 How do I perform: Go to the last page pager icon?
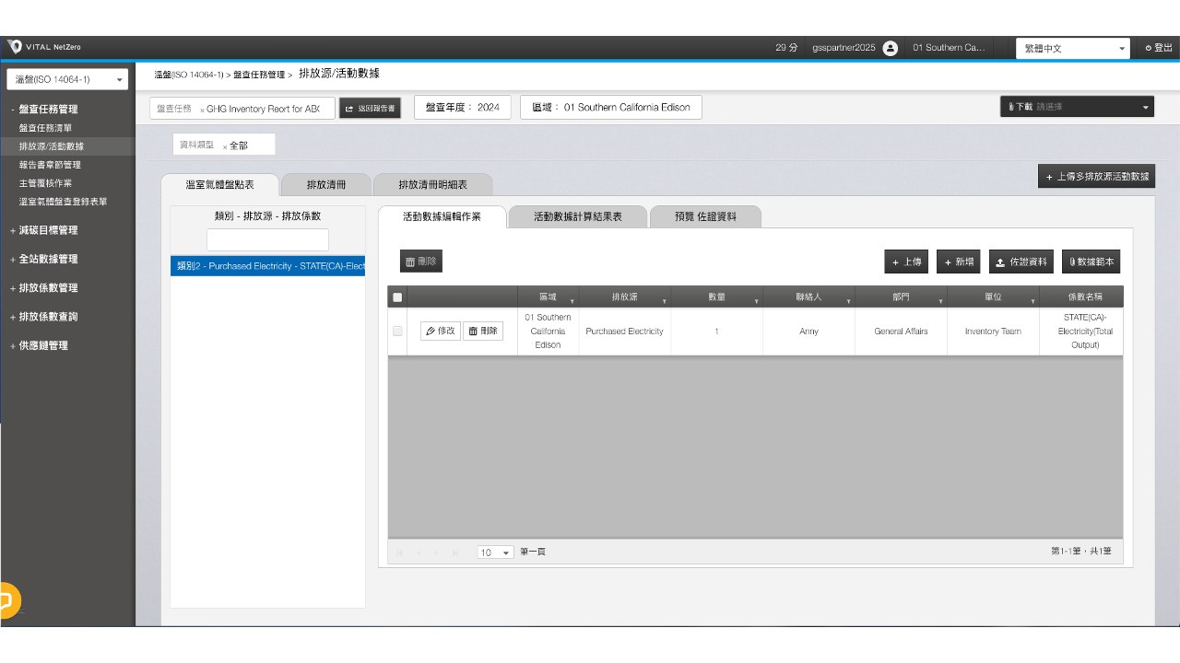coord(455,552)
